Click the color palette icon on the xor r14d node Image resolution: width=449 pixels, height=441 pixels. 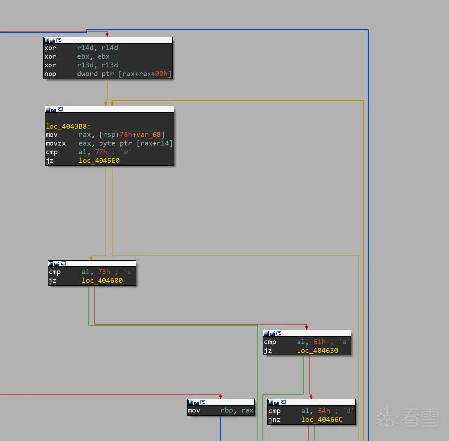coord(47,40)
